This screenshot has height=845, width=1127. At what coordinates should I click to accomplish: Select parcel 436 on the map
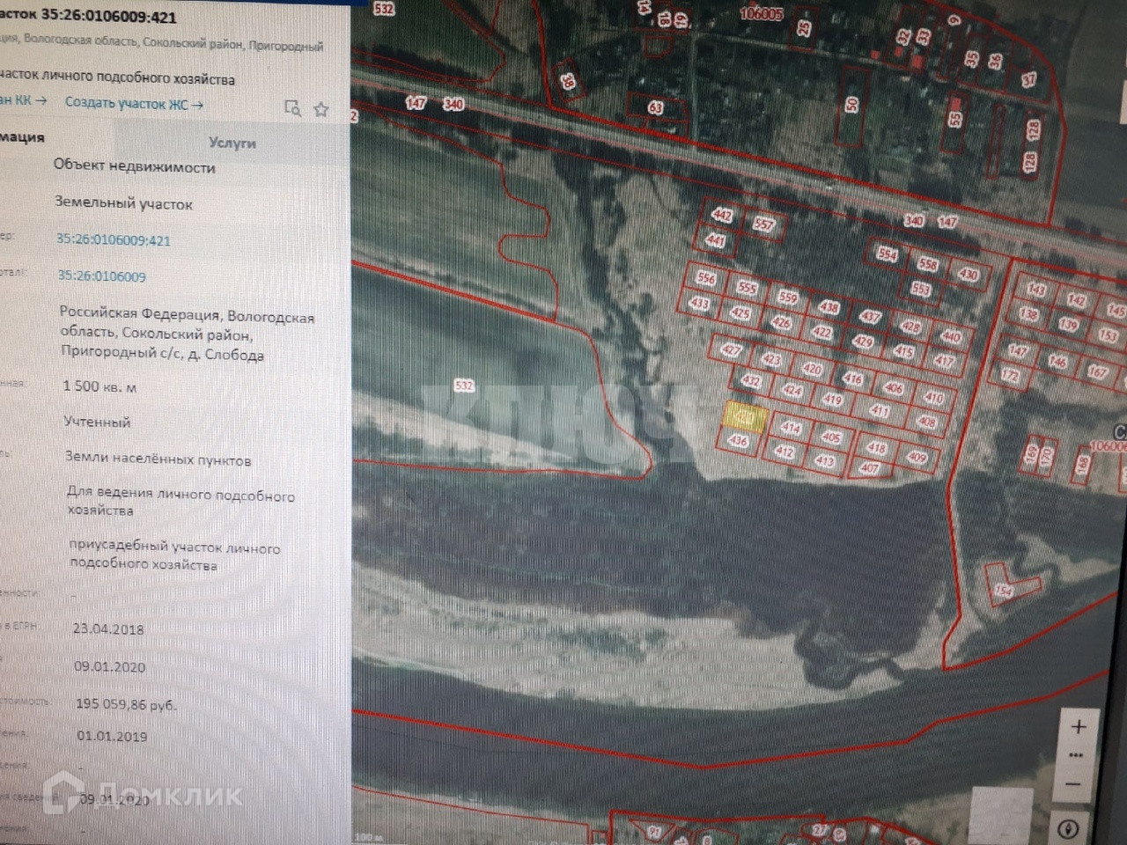tap(738, 442)
